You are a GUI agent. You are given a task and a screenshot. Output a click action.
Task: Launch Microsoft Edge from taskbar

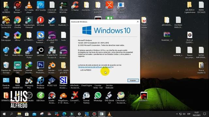coord(64,114)
